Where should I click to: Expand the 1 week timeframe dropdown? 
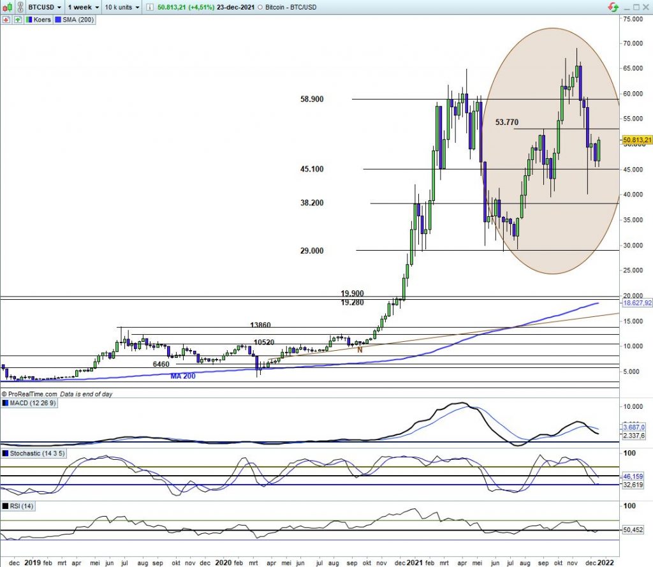point(83,6)
